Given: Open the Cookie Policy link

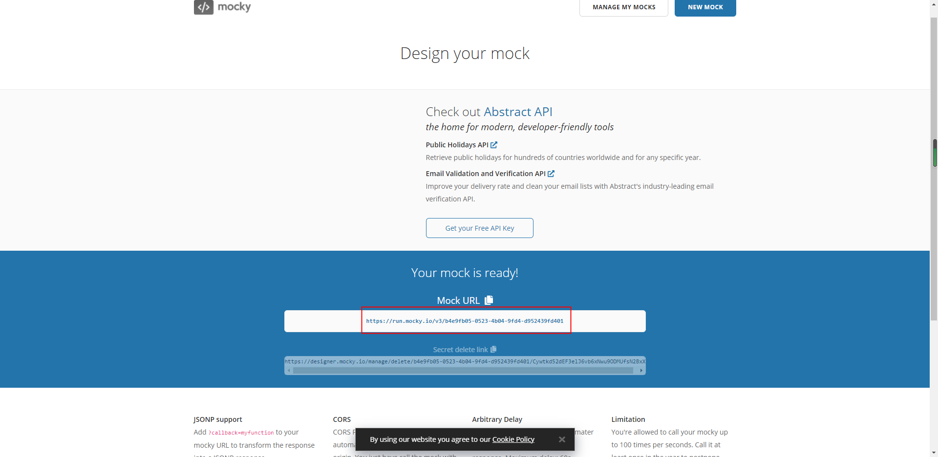Looking at the screenshot, I should [513, 439].
